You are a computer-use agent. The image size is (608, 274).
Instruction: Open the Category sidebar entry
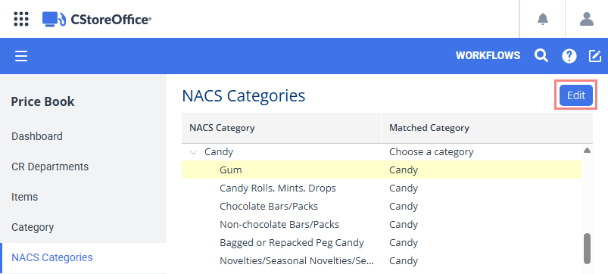(33, 227)
